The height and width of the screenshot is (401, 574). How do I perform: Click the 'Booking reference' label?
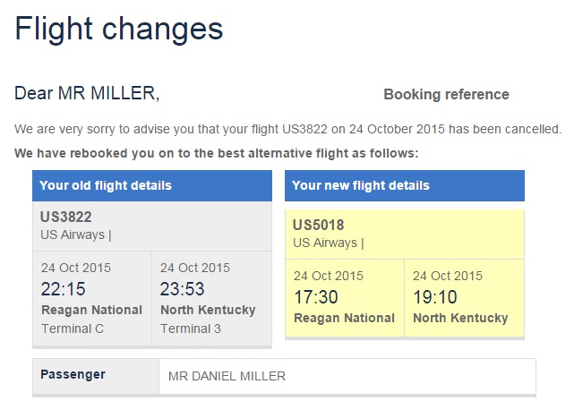446,95
